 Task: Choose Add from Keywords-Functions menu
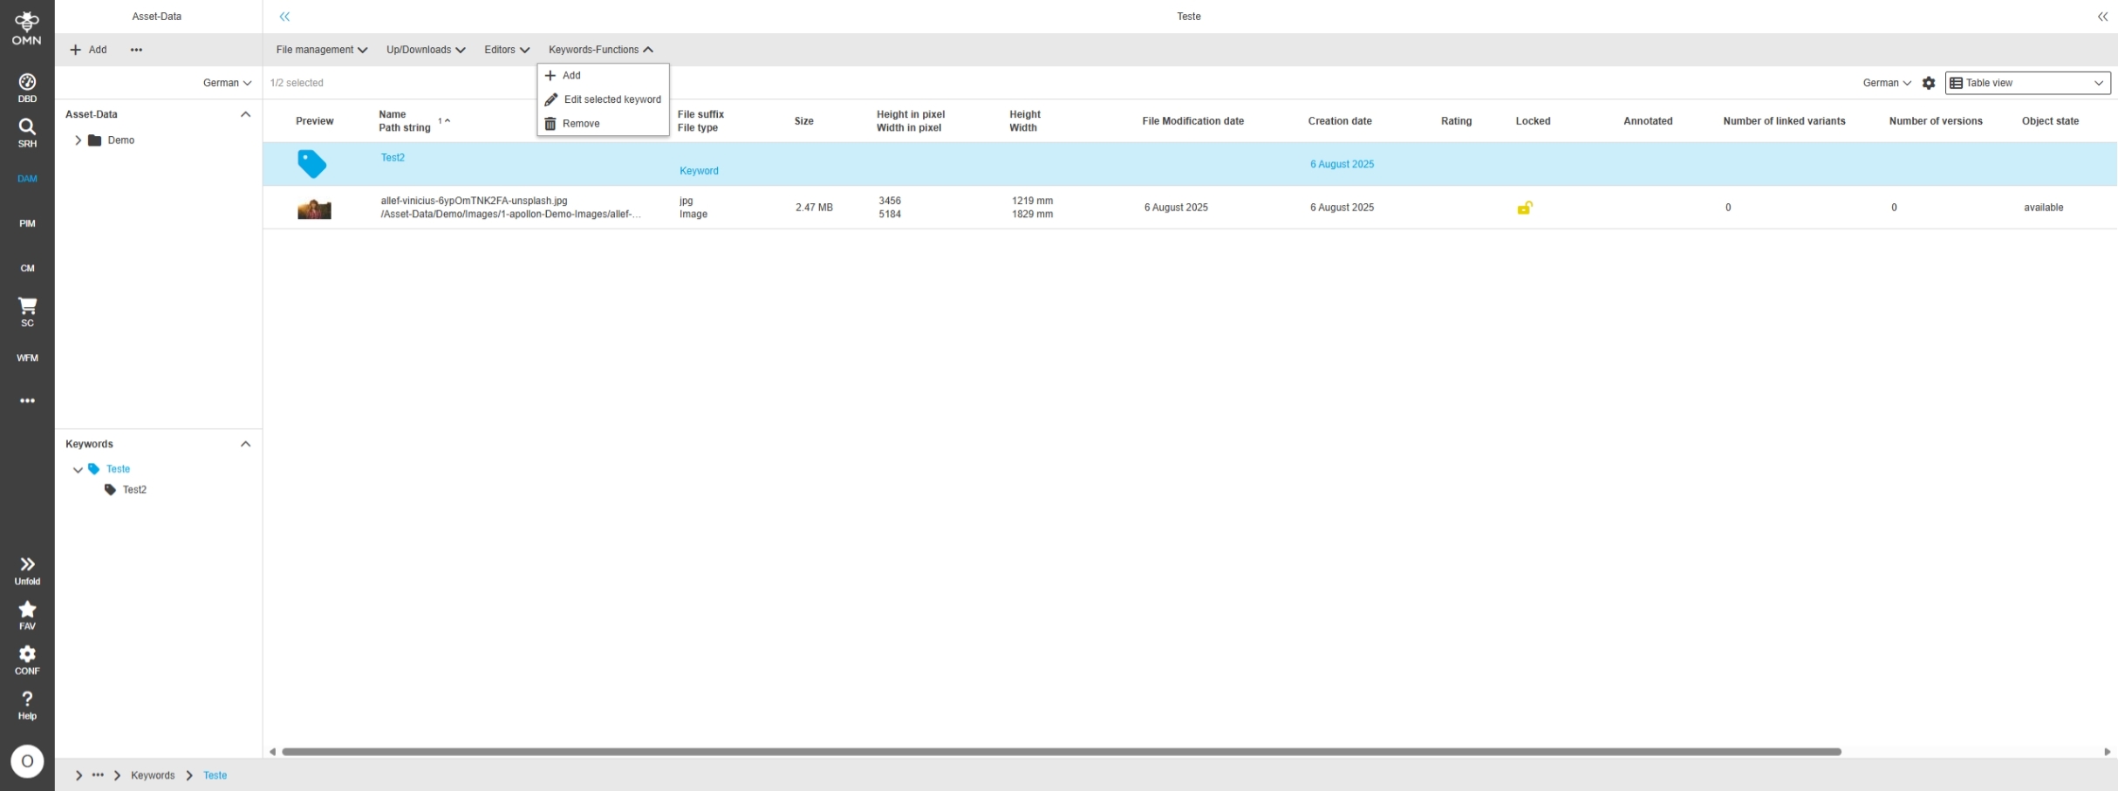click(x=603, y=76)
